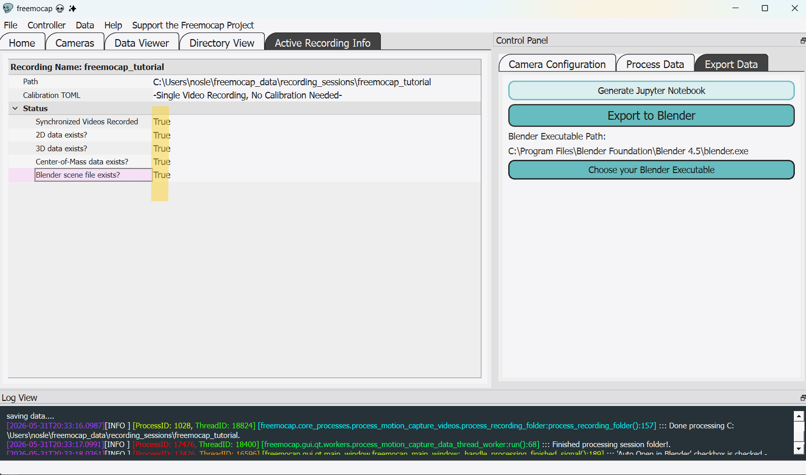Switch to the Cameras tab
The width and height of the screenshot is (806, 475).
pyautogui.click(x=75, y=43)
